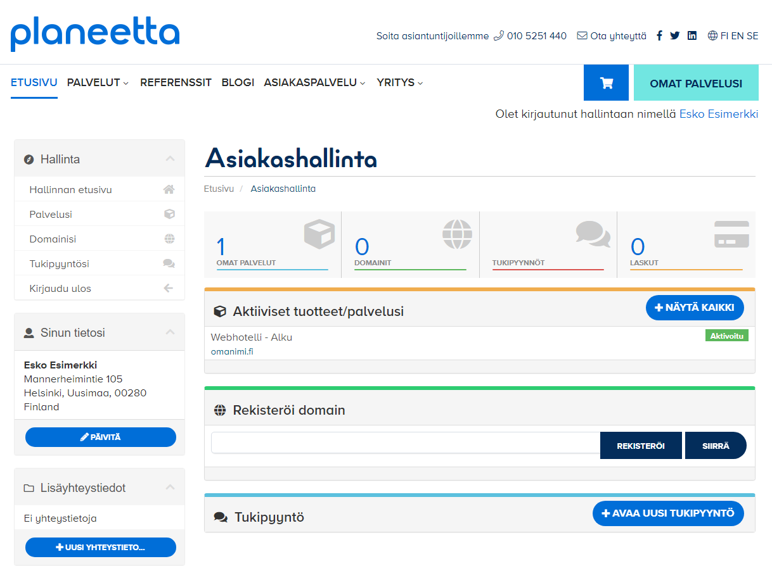Expand the Palvelut dropdown menu
772x566 pixels.
[x=98, y=82]
